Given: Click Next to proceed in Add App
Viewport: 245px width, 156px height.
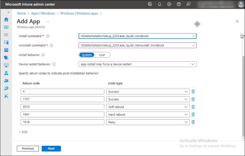Looking at the screenshot, I should pos(51,148).
